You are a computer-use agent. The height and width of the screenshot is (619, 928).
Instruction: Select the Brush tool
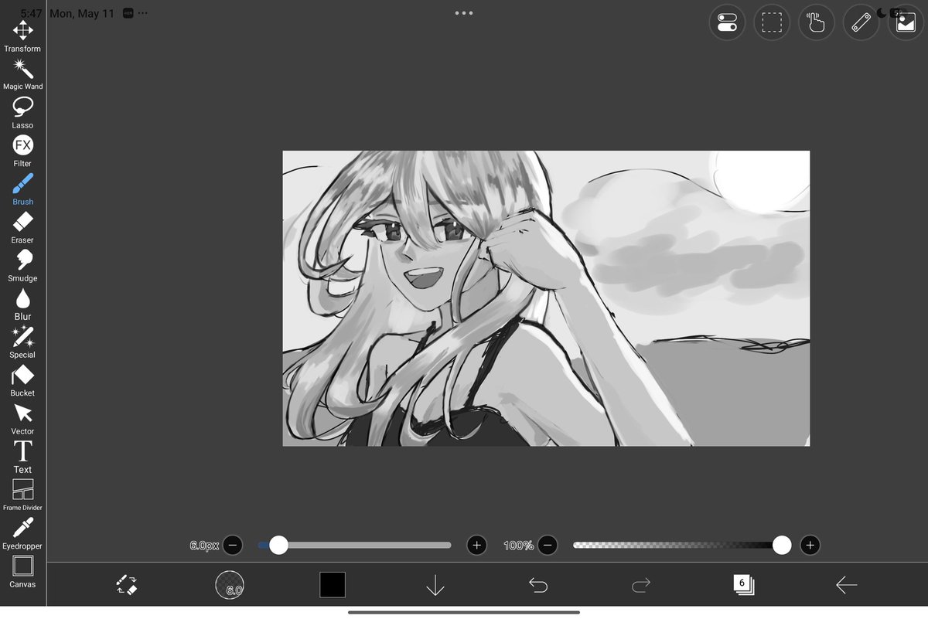pyautogui.click(x=22, y=189)
